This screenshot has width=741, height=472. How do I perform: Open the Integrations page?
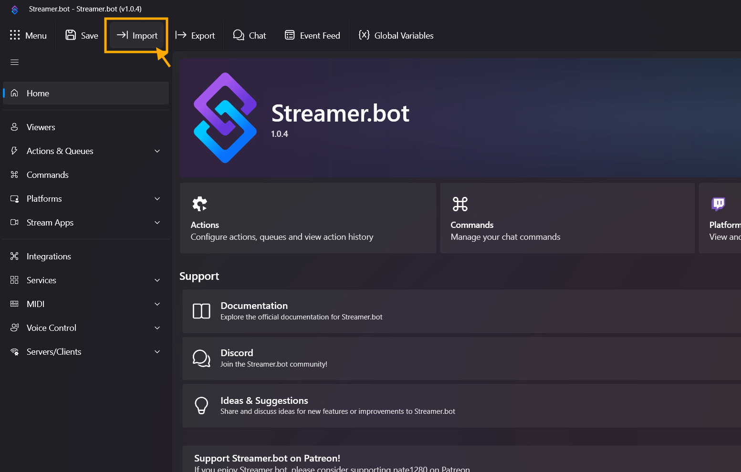(x=48, y=257)
